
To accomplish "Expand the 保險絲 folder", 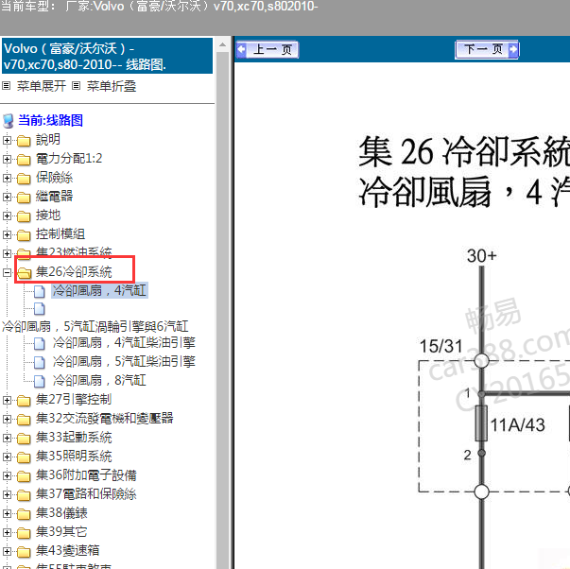I will [x=7, y=178].
